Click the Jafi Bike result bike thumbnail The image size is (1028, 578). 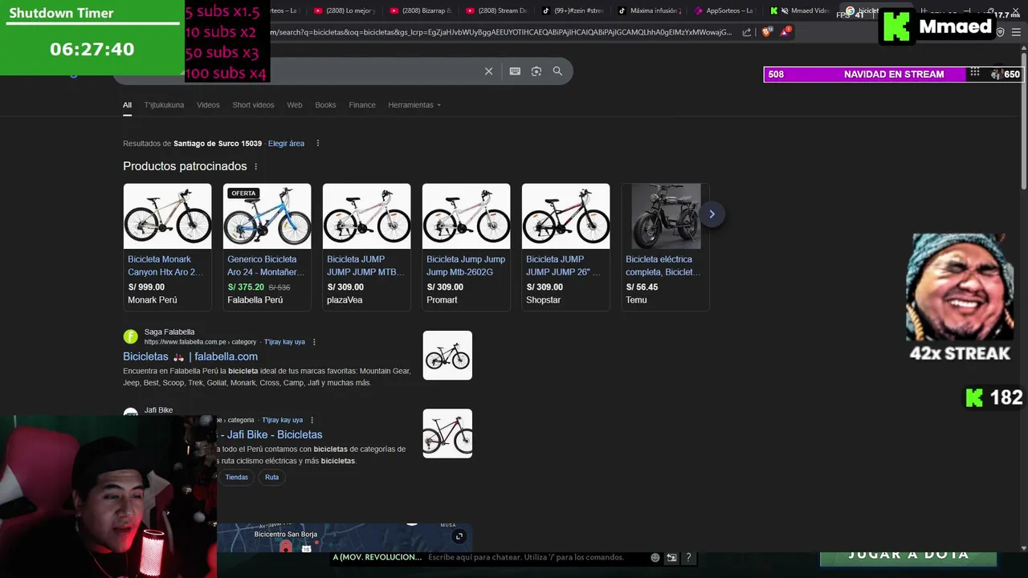coord(447,433)
